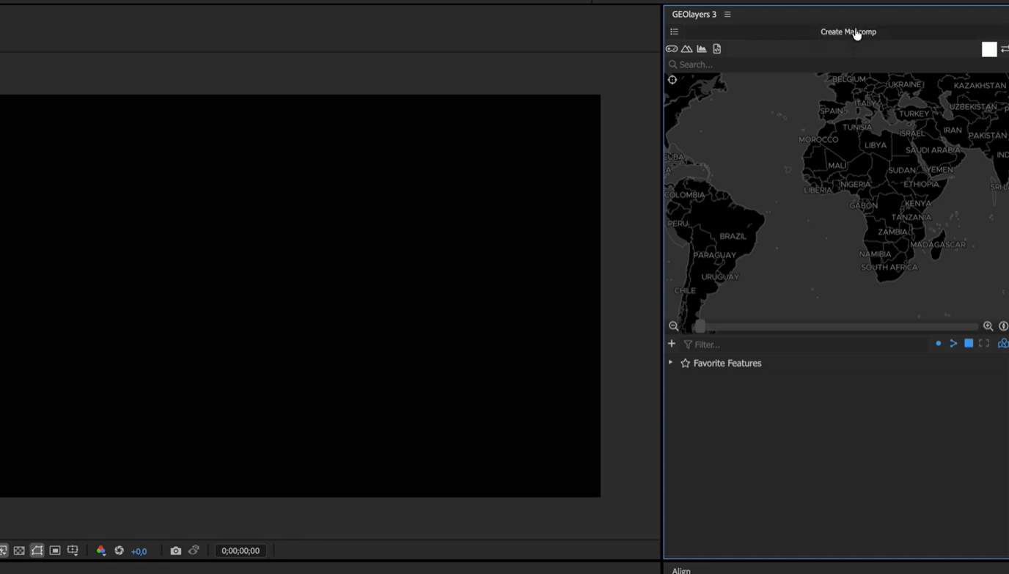Open the show channel color dropdown

pyautogui.click(x=101, y=550)
